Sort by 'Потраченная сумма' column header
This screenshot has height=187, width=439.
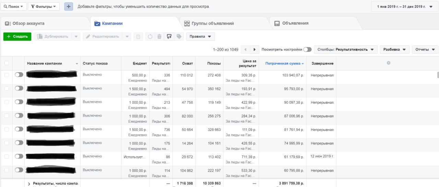point(284,63)
